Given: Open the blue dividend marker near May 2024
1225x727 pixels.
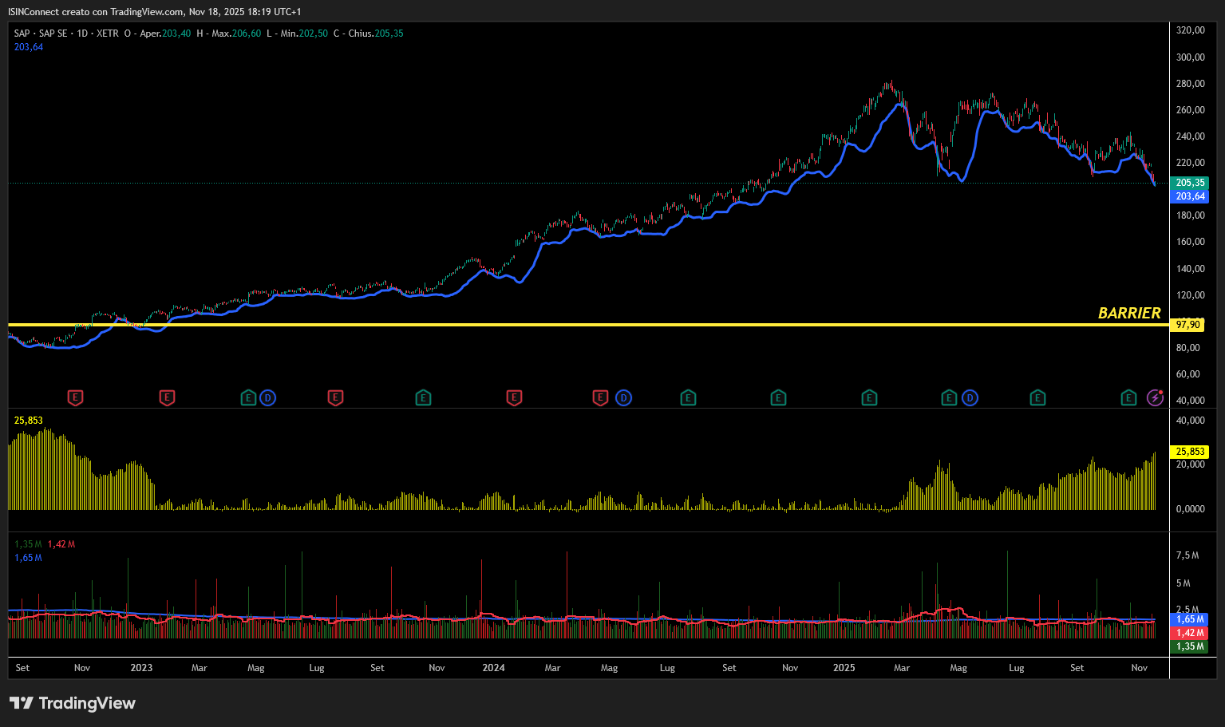Looking at the screenshot, I should click(623, 397).
